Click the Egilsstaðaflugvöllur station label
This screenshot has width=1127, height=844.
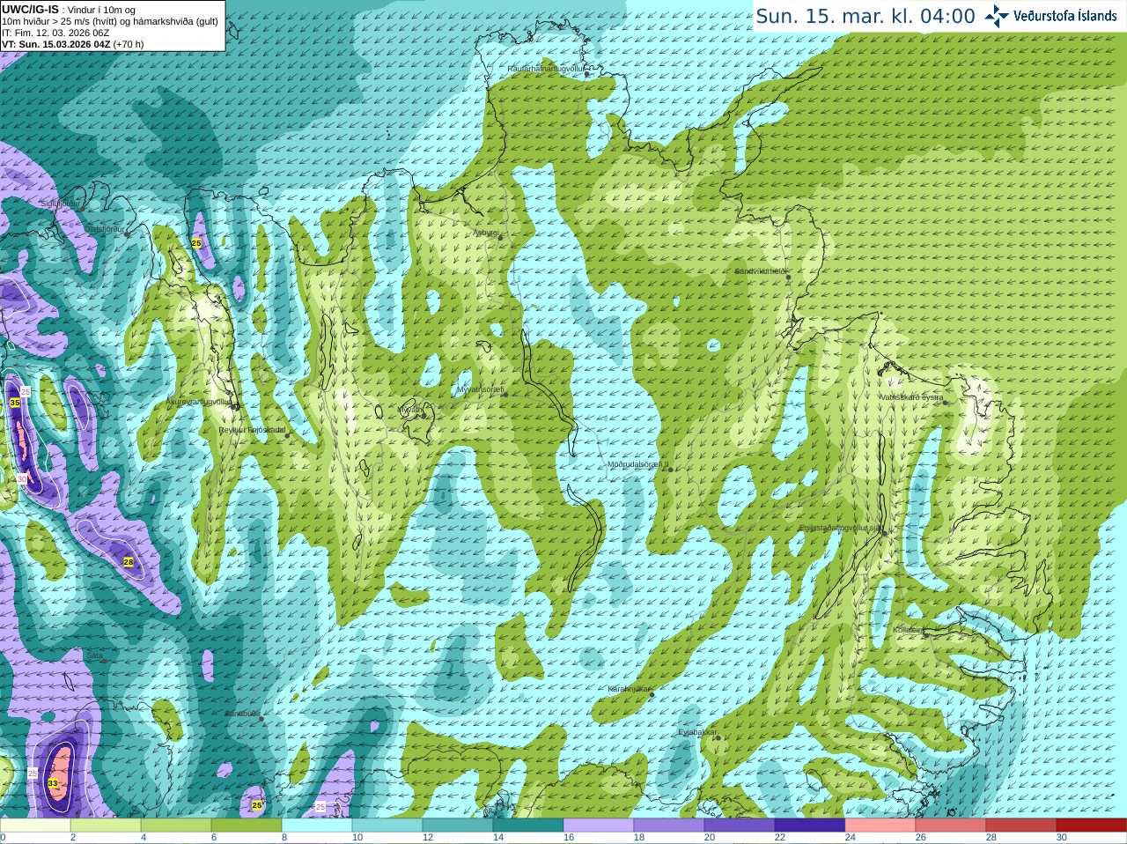click(x=840, y=528)
